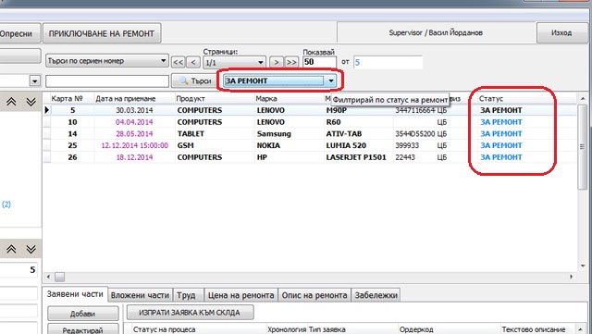Click the R60 model cell
The height and width of the screenshot is (334, 592).
[x=333, y=122]
